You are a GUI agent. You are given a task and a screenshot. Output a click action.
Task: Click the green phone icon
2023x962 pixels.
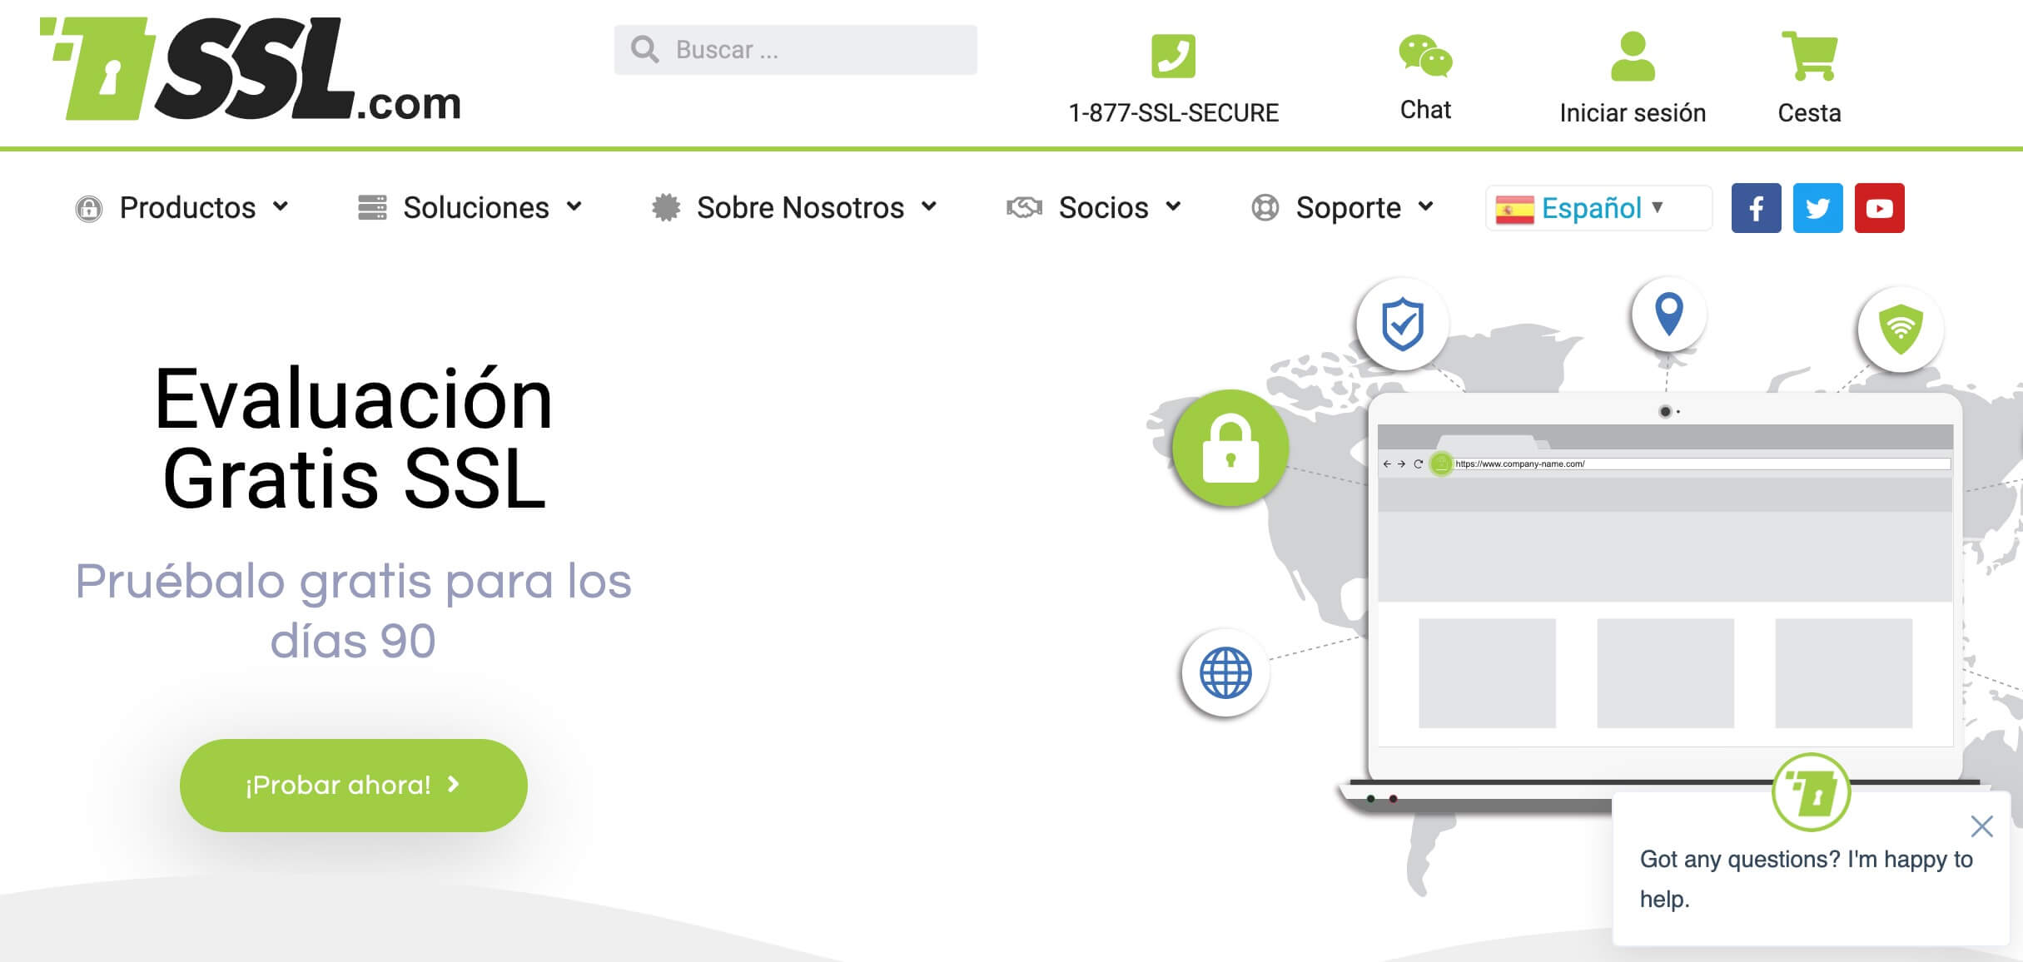tap(1173, 56)
